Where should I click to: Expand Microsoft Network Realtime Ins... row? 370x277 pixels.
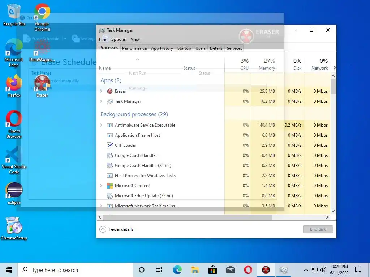click(101, 206)
